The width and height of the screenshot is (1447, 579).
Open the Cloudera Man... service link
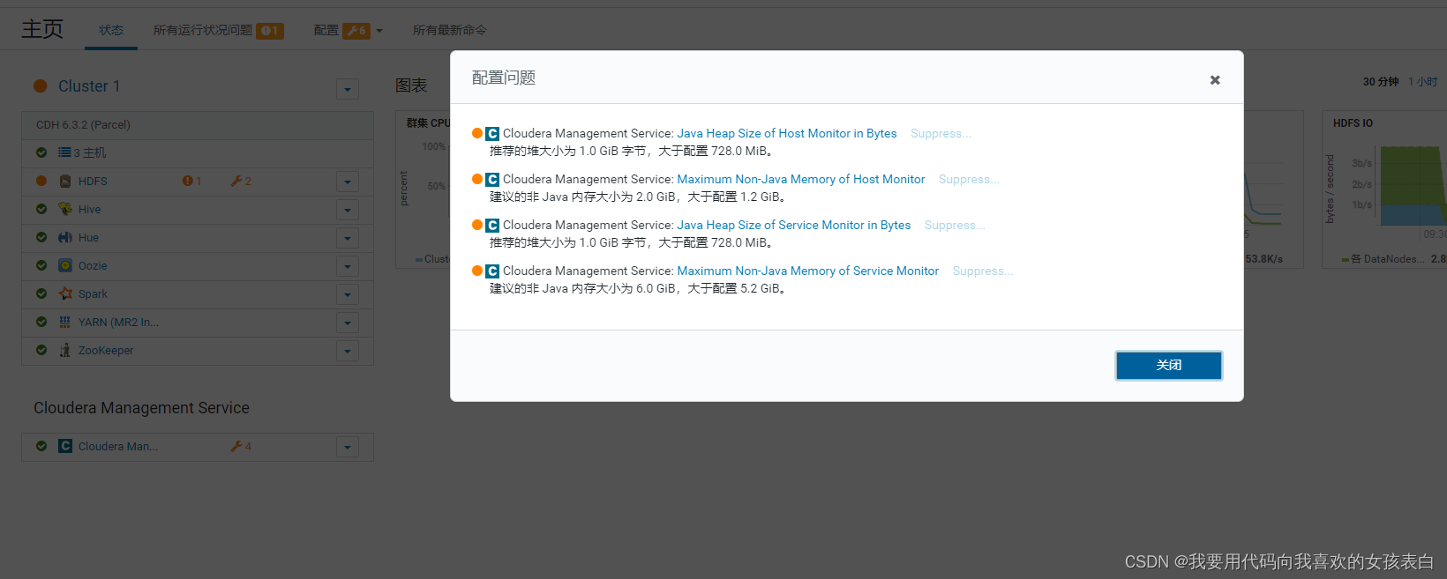click(x=118, y=447)
